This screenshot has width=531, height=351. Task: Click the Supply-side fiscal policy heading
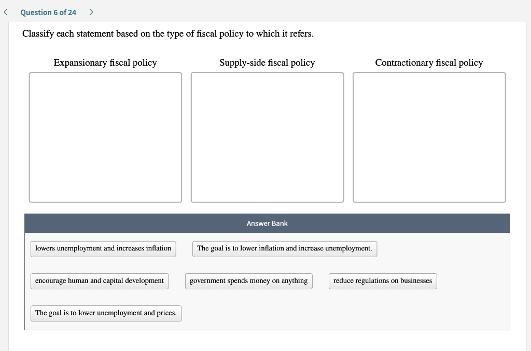coord(267,63)
